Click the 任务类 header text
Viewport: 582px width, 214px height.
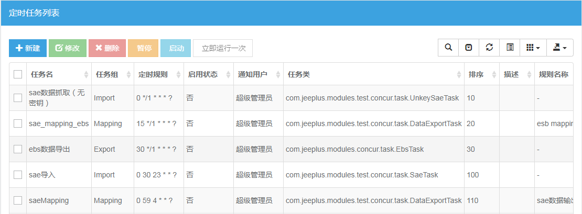pos(299,74)
